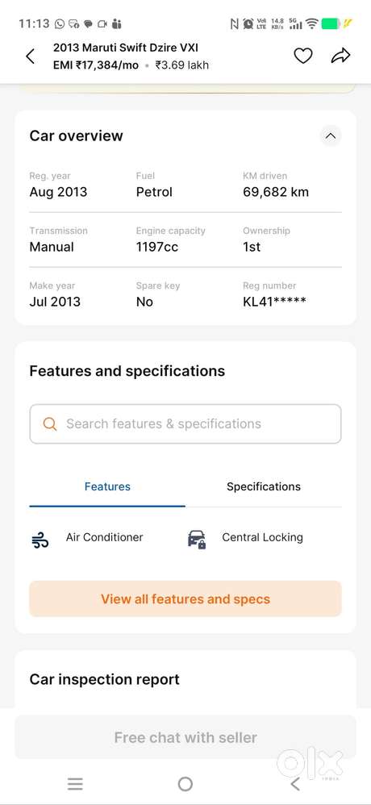Tap the EMI ₹17,384/mo text
This screenshot has height=805, width=371.
[x=96, y=65]
